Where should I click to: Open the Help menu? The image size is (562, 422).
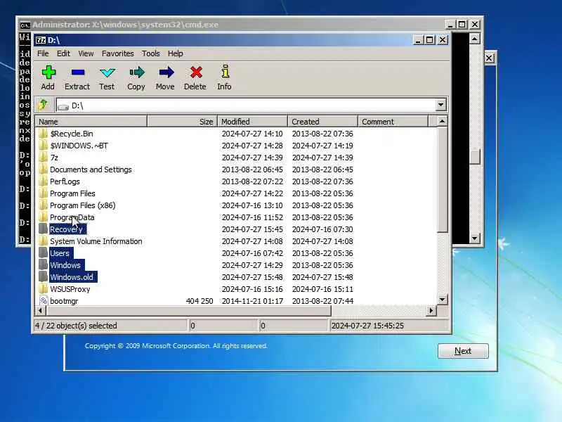pyautogui.click(x=175, y=53)
